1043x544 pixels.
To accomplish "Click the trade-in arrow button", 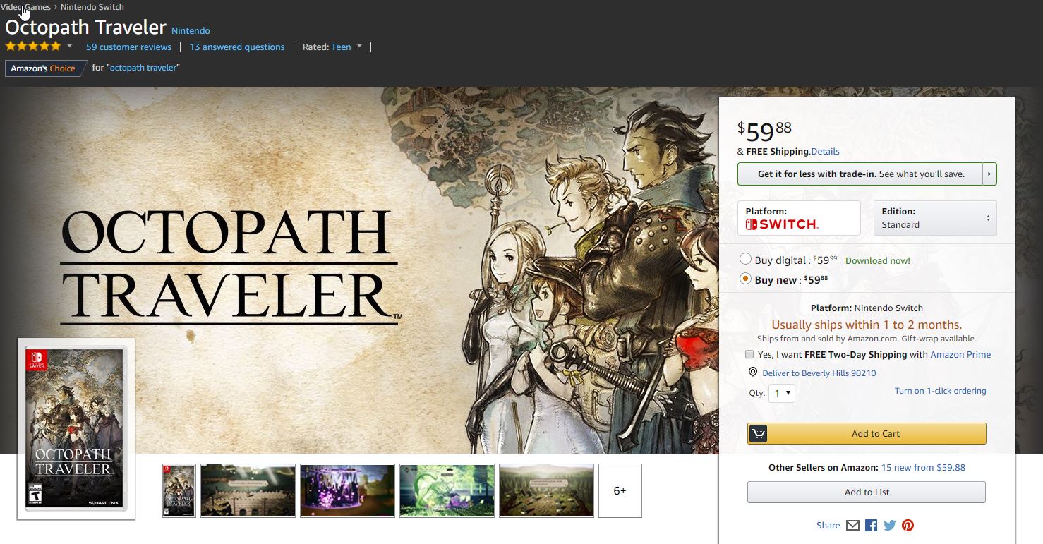I will click(x=989, y=174).
